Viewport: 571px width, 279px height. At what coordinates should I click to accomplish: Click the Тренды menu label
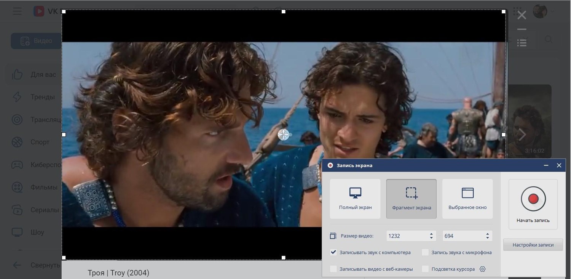click(x=43, y=97)
